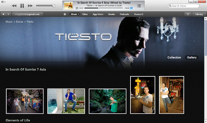
Task: Skip to the next track
Action: [x=30, y=6]
